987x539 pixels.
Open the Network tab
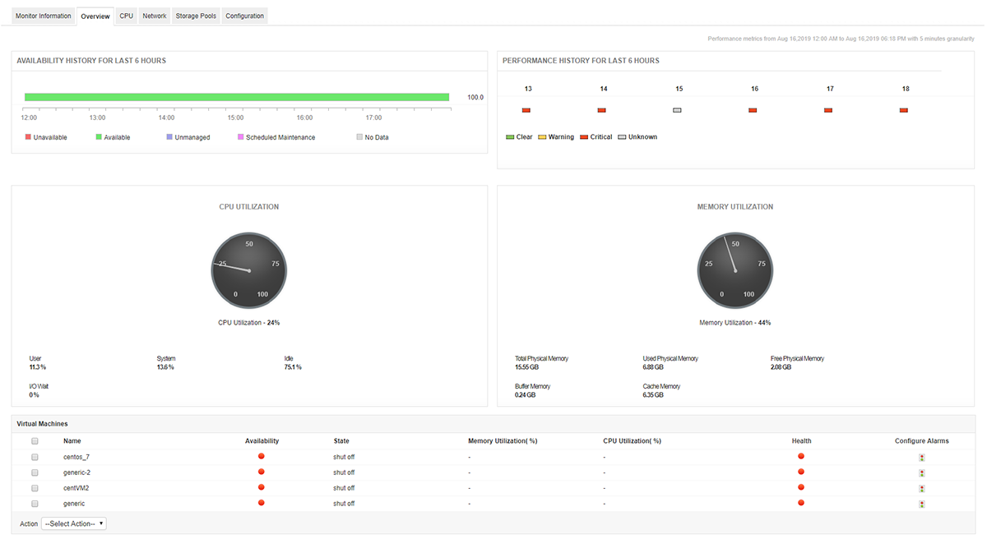tap(154, 15)
